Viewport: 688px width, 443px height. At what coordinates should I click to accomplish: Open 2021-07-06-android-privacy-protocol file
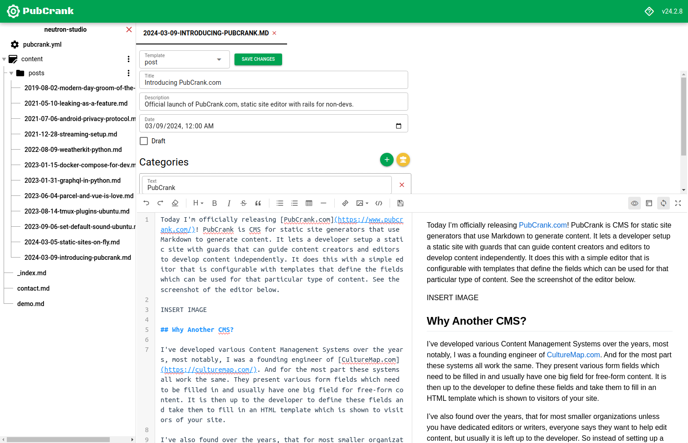point(80,119)
